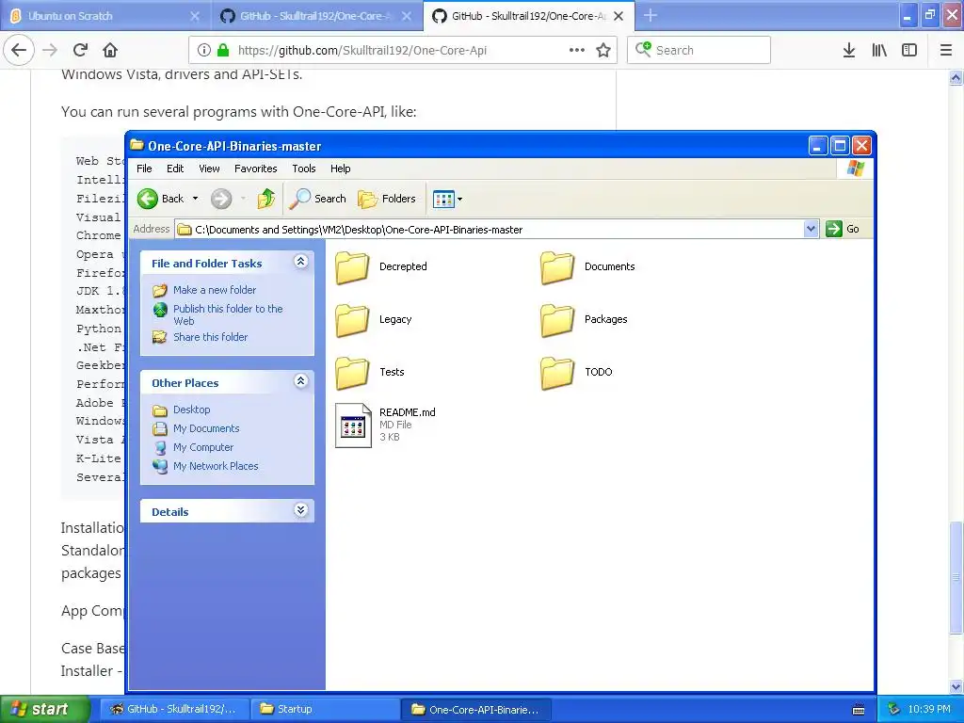Select the TODO folder icon

(x=557, y=373)
